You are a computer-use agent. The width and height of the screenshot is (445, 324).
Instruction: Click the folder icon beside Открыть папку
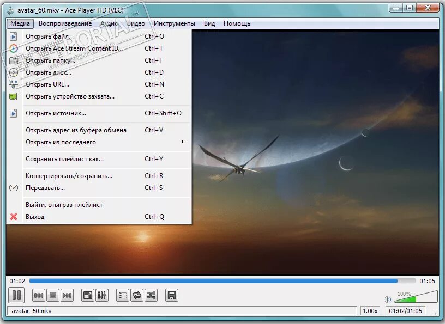coord(13,60)
